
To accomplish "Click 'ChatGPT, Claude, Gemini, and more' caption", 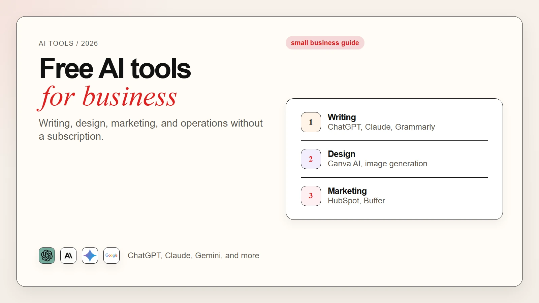I will (x=193, y=256).
